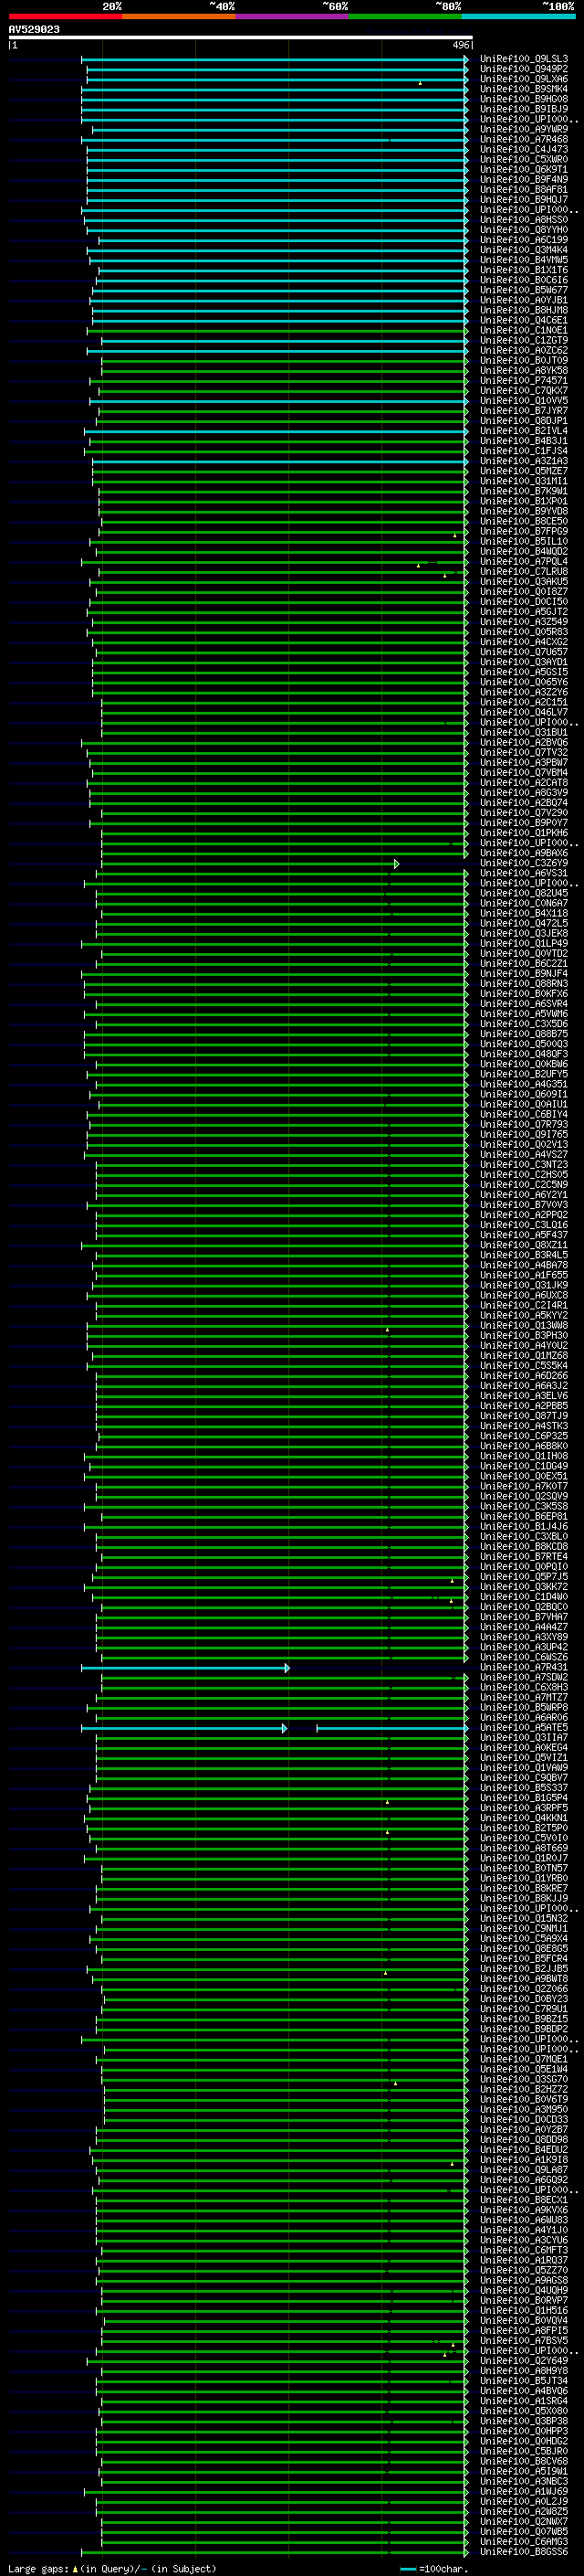This screenshot has width=584, height=2576.
Task: Click label UniRef100_Q6K9T1
Action: pyautogui.click(x=523, y=170)
